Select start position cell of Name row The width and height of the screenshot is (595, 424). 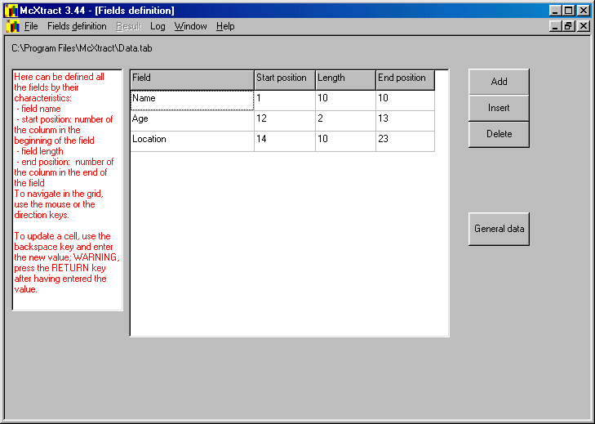(x=285, y=100)
